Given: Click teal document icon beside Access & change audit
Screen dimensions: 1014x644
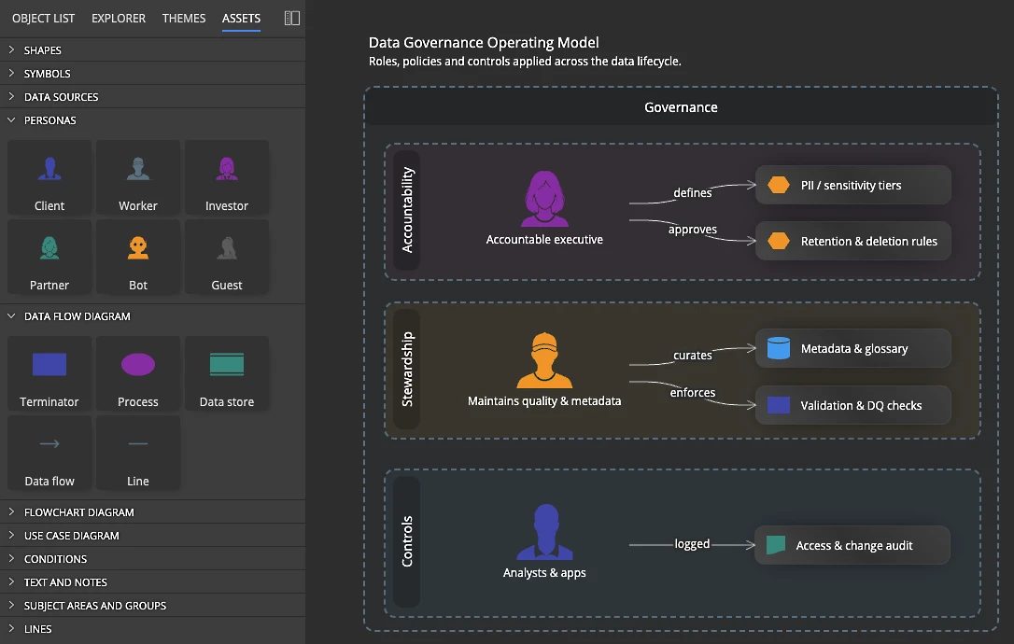Looking at the screenshot, I should 775,545.
